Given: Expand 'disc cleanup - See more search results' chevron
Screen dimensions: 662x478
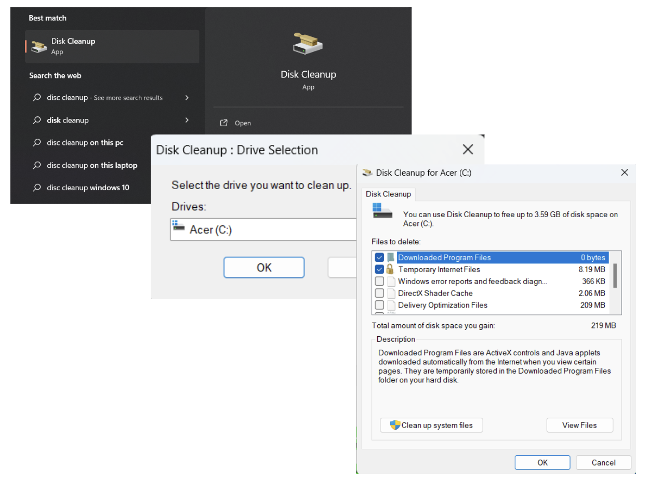Looking at the screenshot, I should coord(187,98).
